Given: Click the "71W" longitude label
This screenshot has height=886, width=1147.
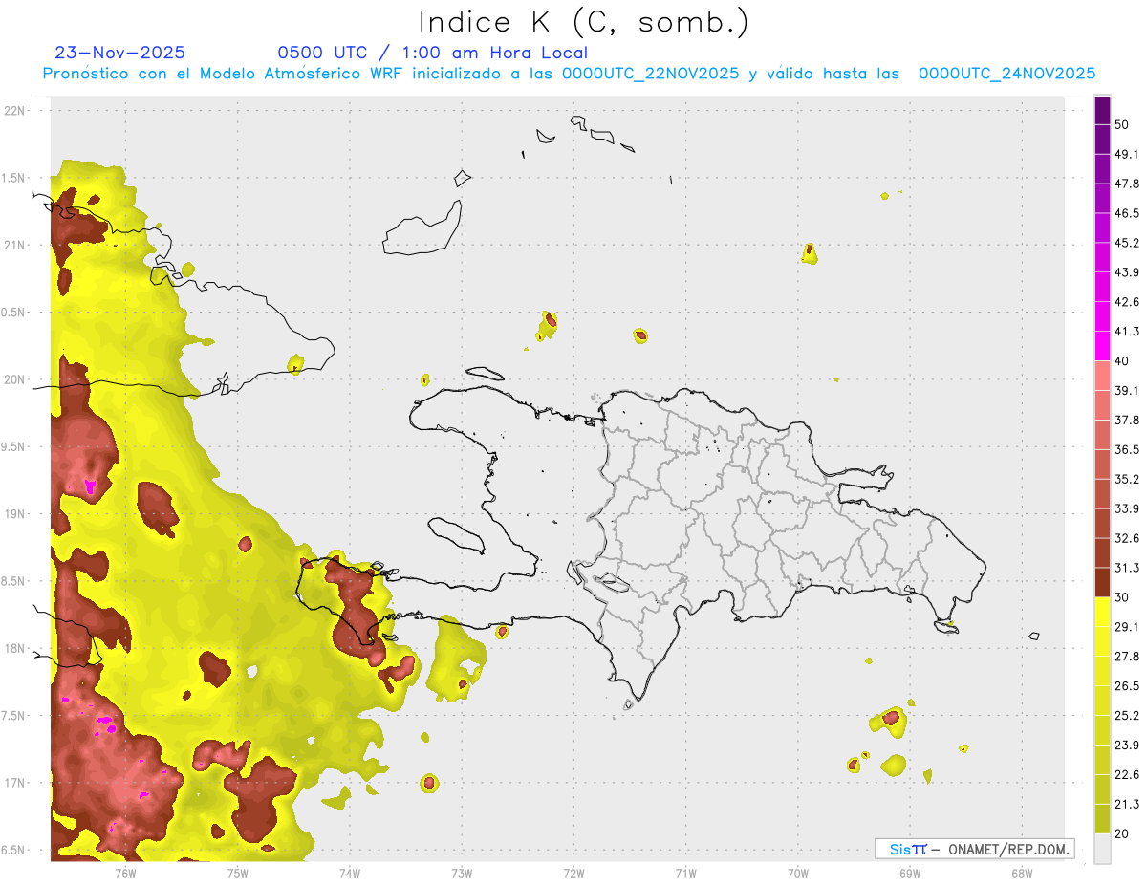Looking at the screenshot, I should (x=685, y=873).
